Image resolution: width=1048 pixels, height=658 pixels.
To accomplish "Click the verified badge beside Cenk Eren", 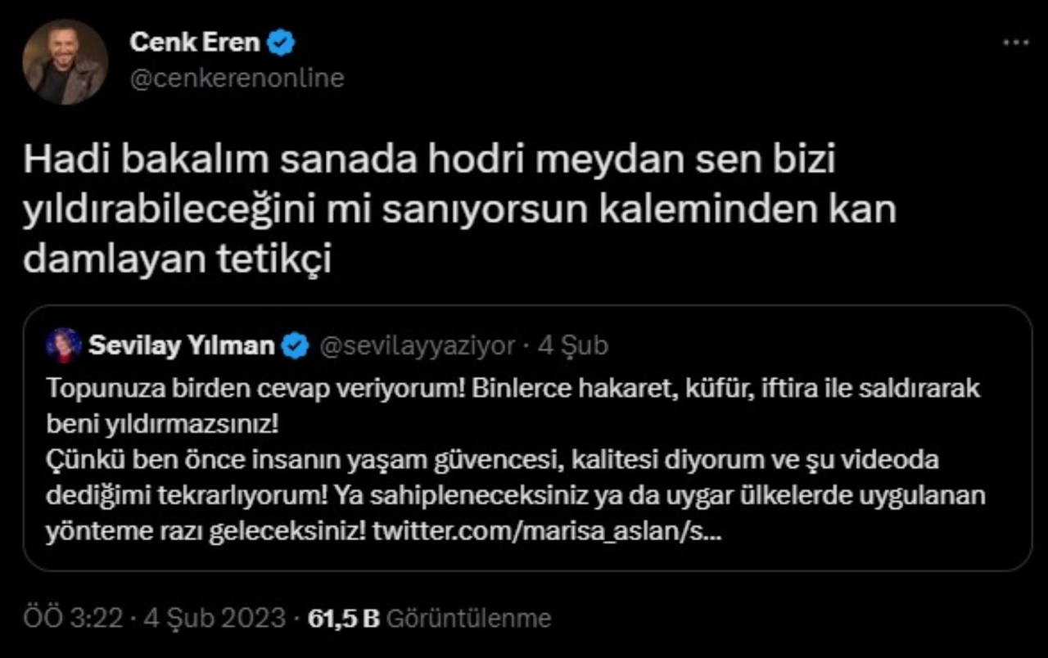I will pyautogui.click(x=283, y=43).
